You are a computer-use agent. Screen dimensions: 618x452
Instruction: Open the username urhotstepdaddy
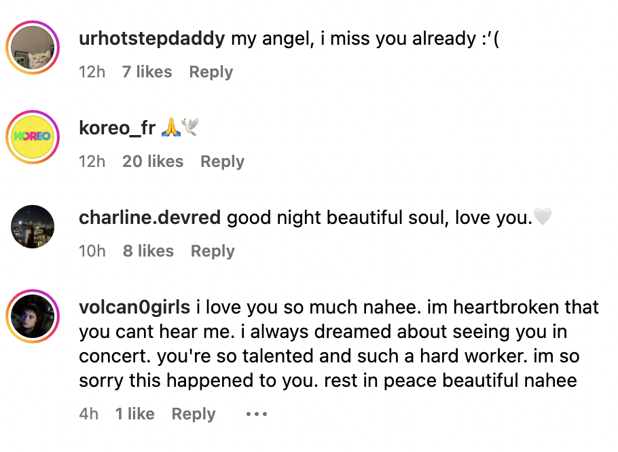click(151, 39)
